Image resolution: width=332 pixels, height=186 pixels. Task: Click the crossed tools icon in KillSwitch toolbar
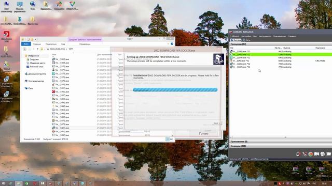click(x=305, y=154)
